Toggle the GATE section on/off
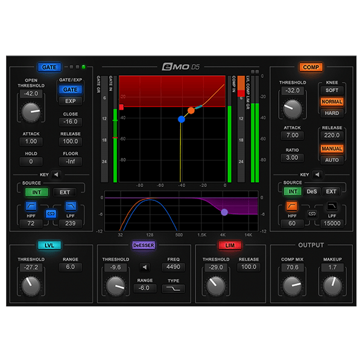The width and height of the screenshot is (362, 362). (x=49, y=67)
